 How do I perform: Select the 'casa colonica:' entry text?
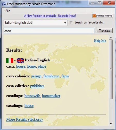tap(18, 76)
